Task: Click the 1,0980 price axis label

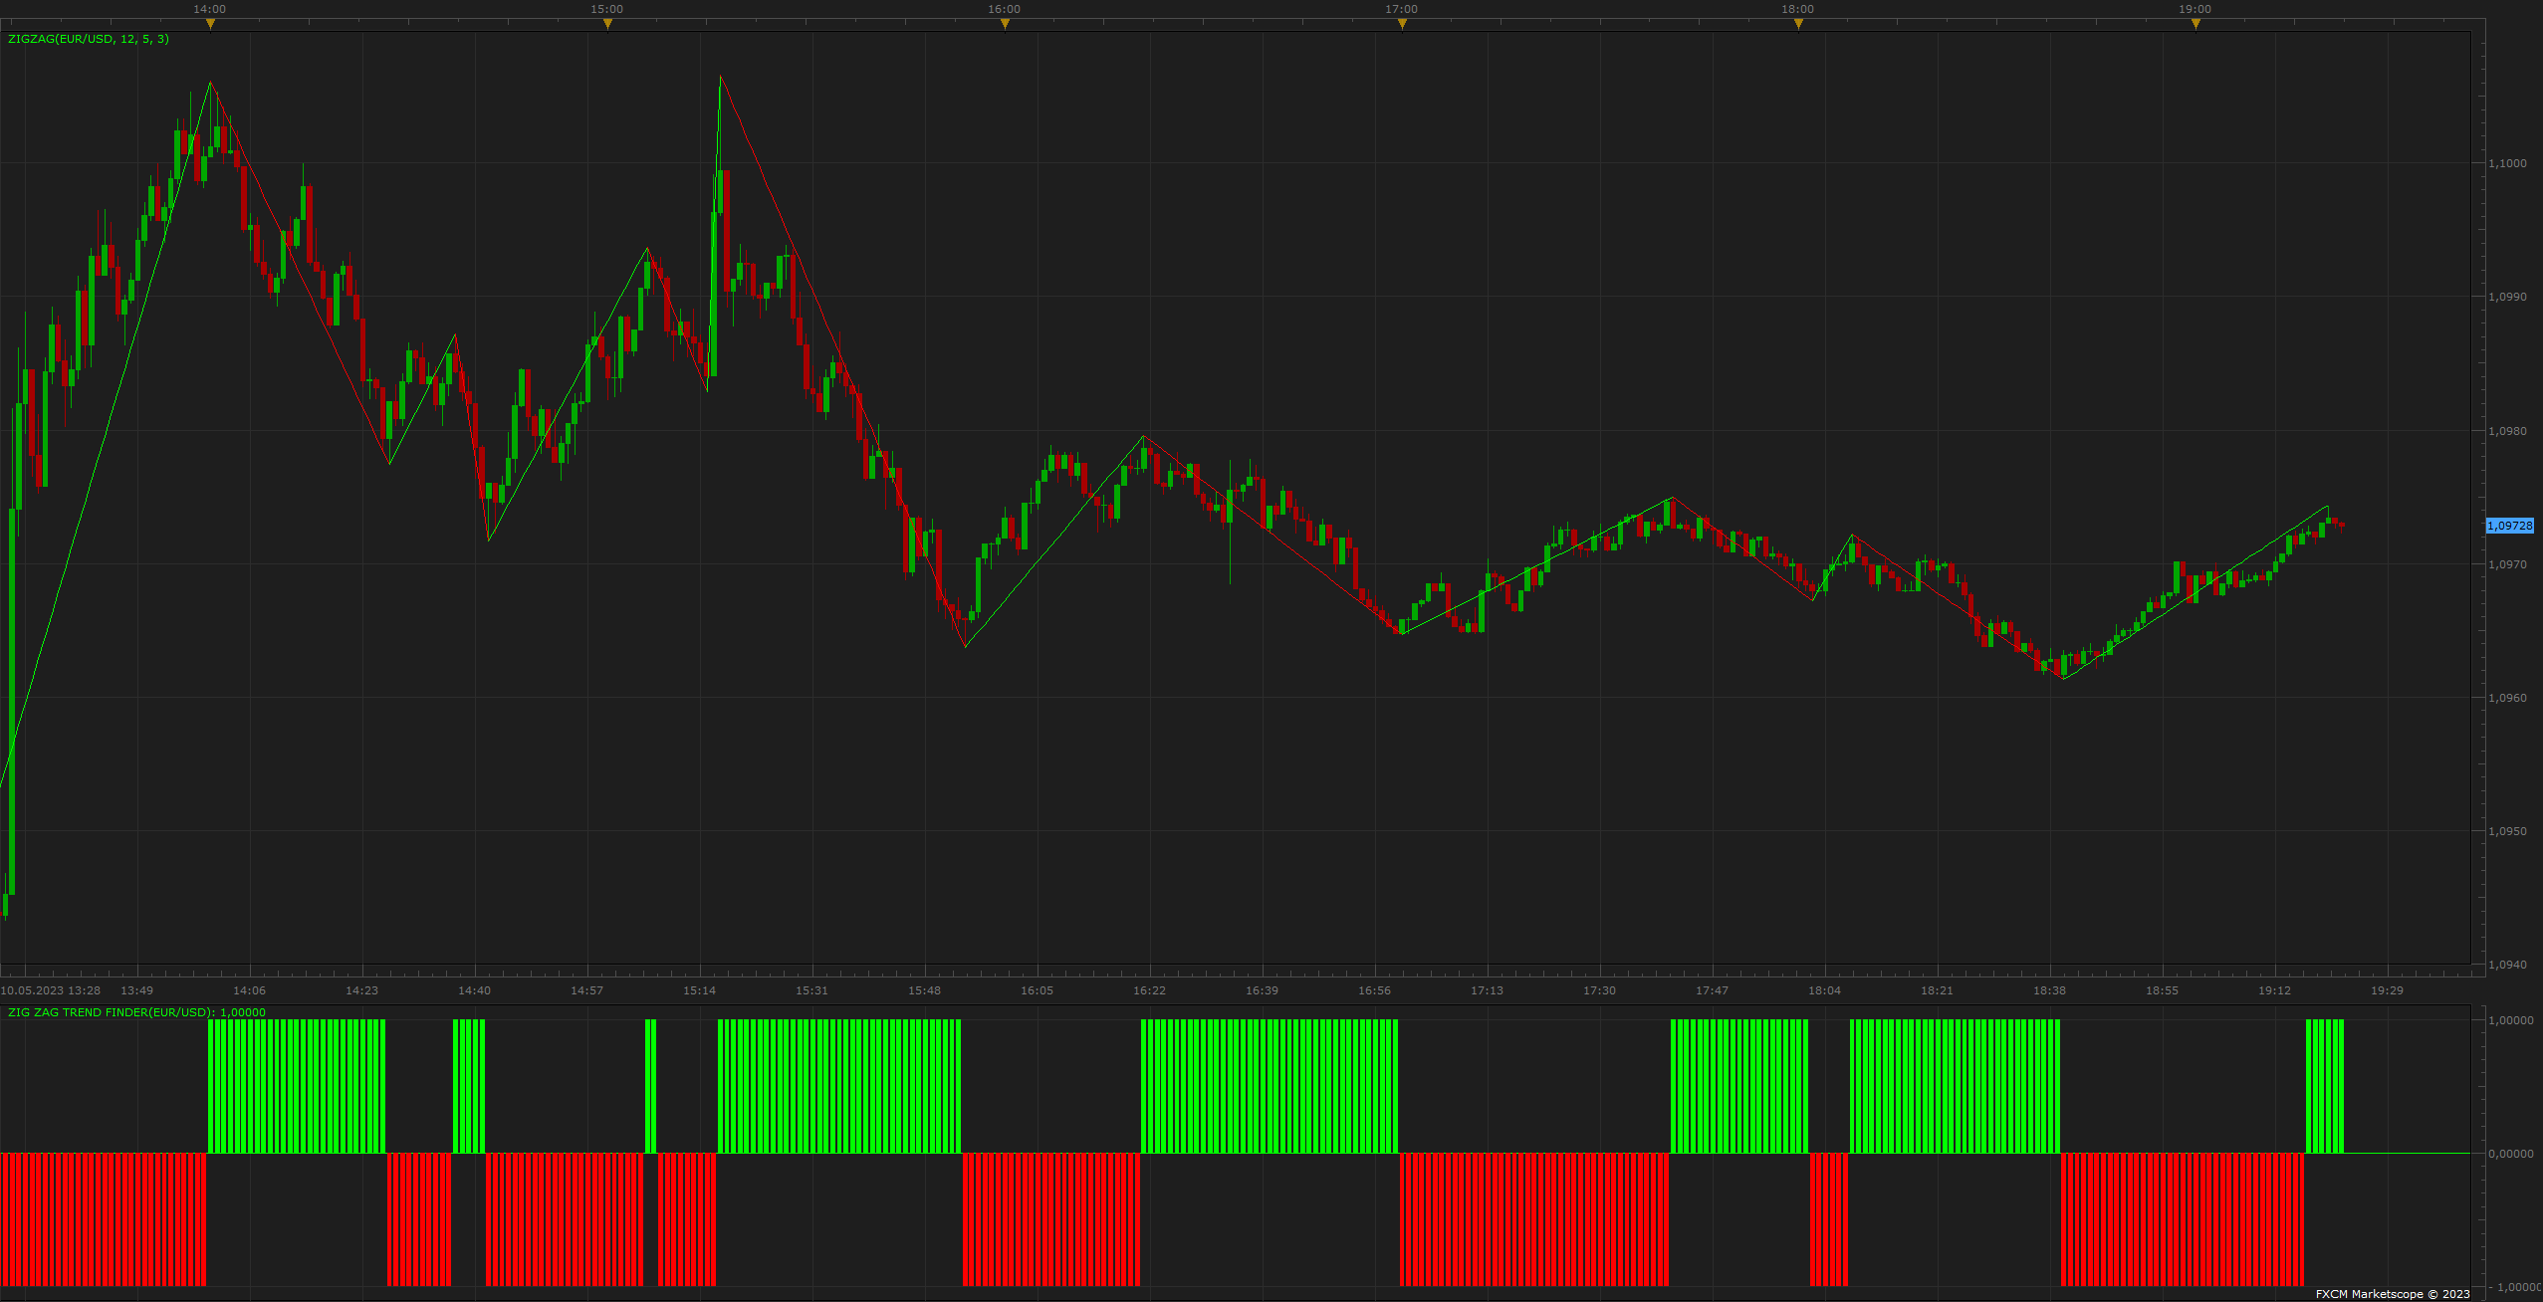Action: coord(2507,431)
